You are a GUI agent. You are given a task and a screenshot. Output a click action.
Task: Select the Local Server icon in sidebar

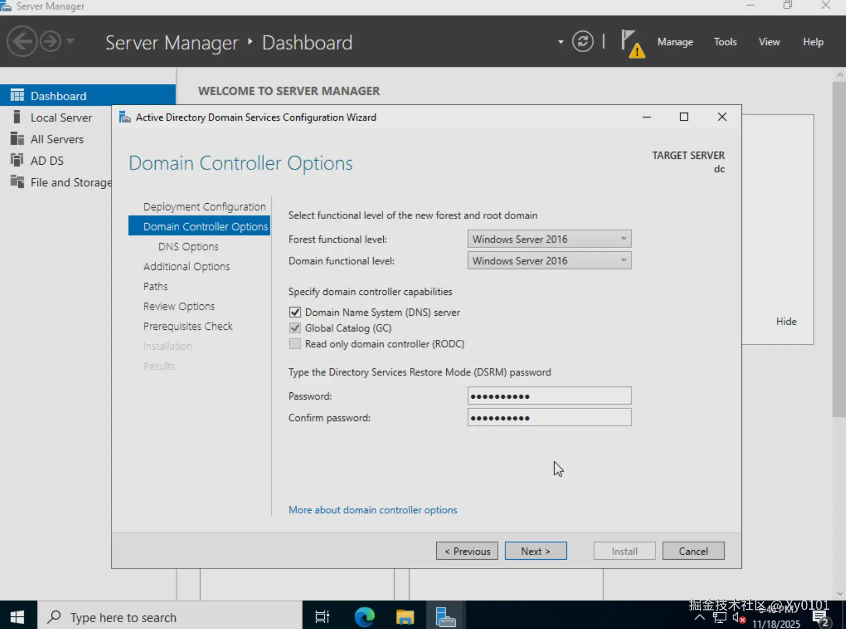[17, 117]
